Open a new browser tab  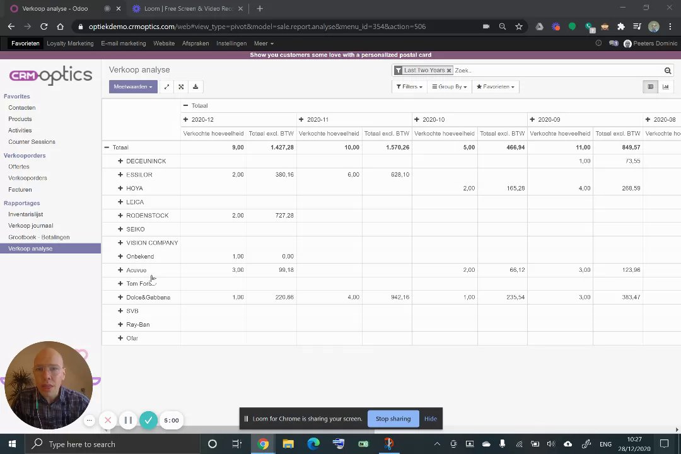click(x=260, y=9)
